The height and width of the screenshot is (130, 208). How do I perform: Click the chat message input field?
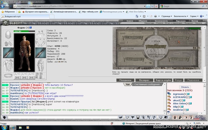point(63,118)
